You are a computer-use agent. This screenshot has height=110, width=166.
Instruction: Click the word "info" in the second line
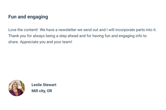click(x=138, y=36)
